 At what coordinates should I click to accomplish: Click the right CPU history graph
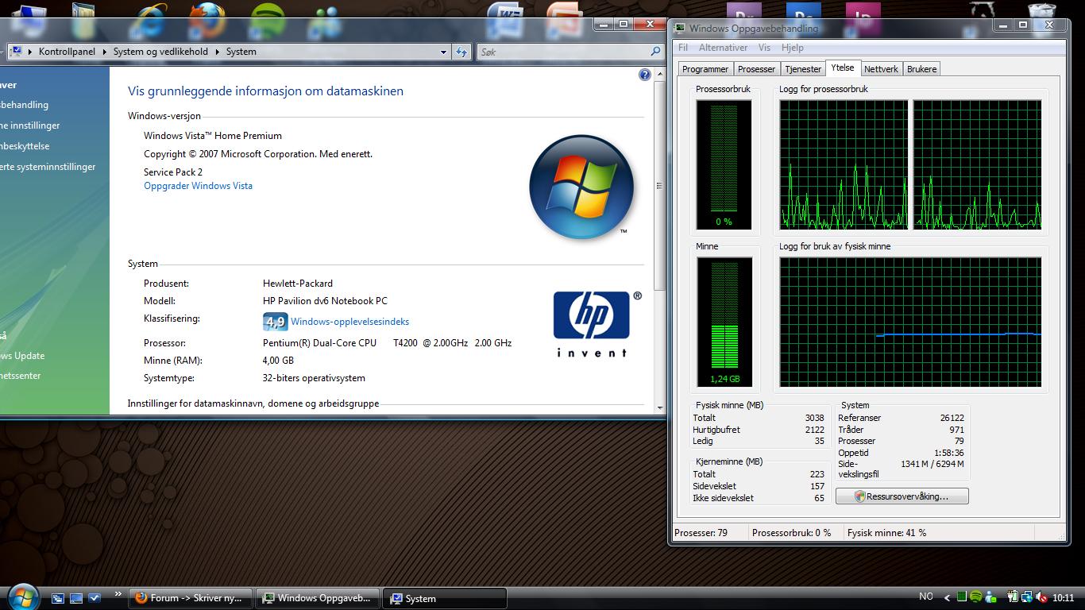click(977, 164)
